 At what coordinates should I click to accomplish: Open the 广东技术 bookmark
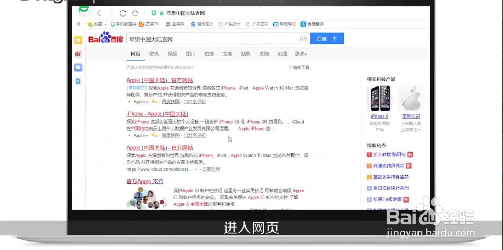pos(229,24)
